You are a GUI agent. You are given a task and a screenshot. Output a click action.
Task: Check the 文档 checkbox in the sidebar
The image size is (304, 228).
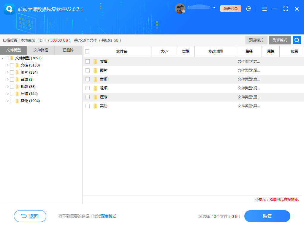pyautogui.click(x=12, y=65)
